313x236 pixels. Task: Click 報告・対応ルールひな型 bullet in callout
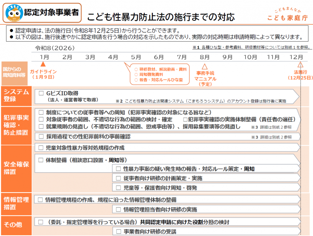coord(159,80)
